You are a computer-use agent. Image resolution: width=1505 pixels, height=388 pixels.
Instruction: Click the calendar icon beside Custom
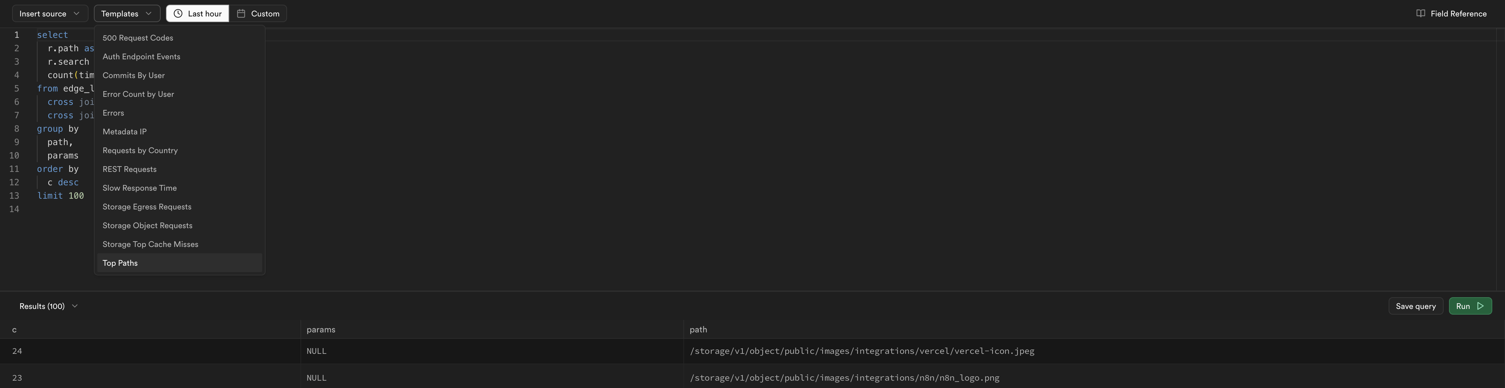(241, 13)
